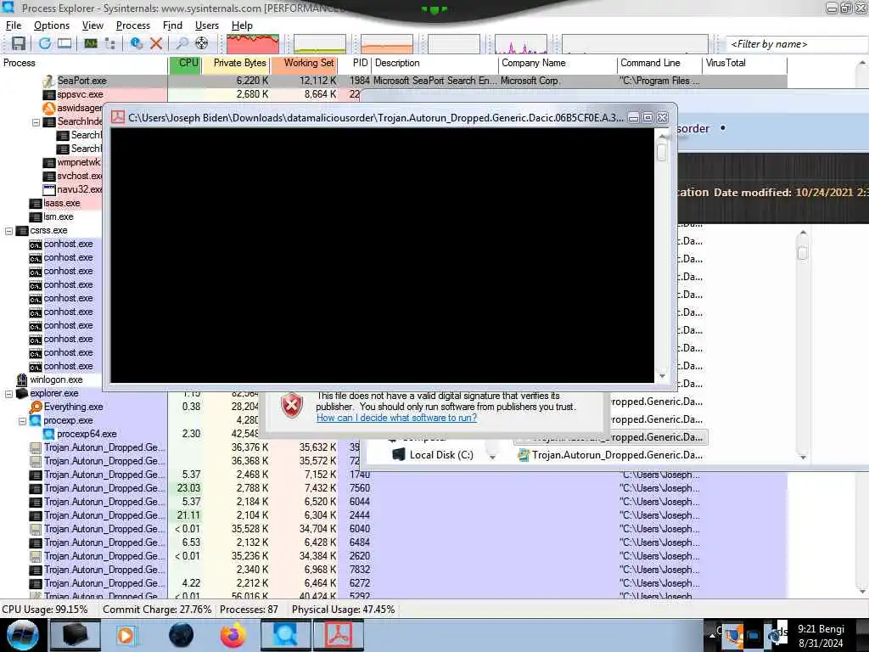Click the purple I/O activity mini graph
The image size is (869, 652).
click(x=521, y=44)
